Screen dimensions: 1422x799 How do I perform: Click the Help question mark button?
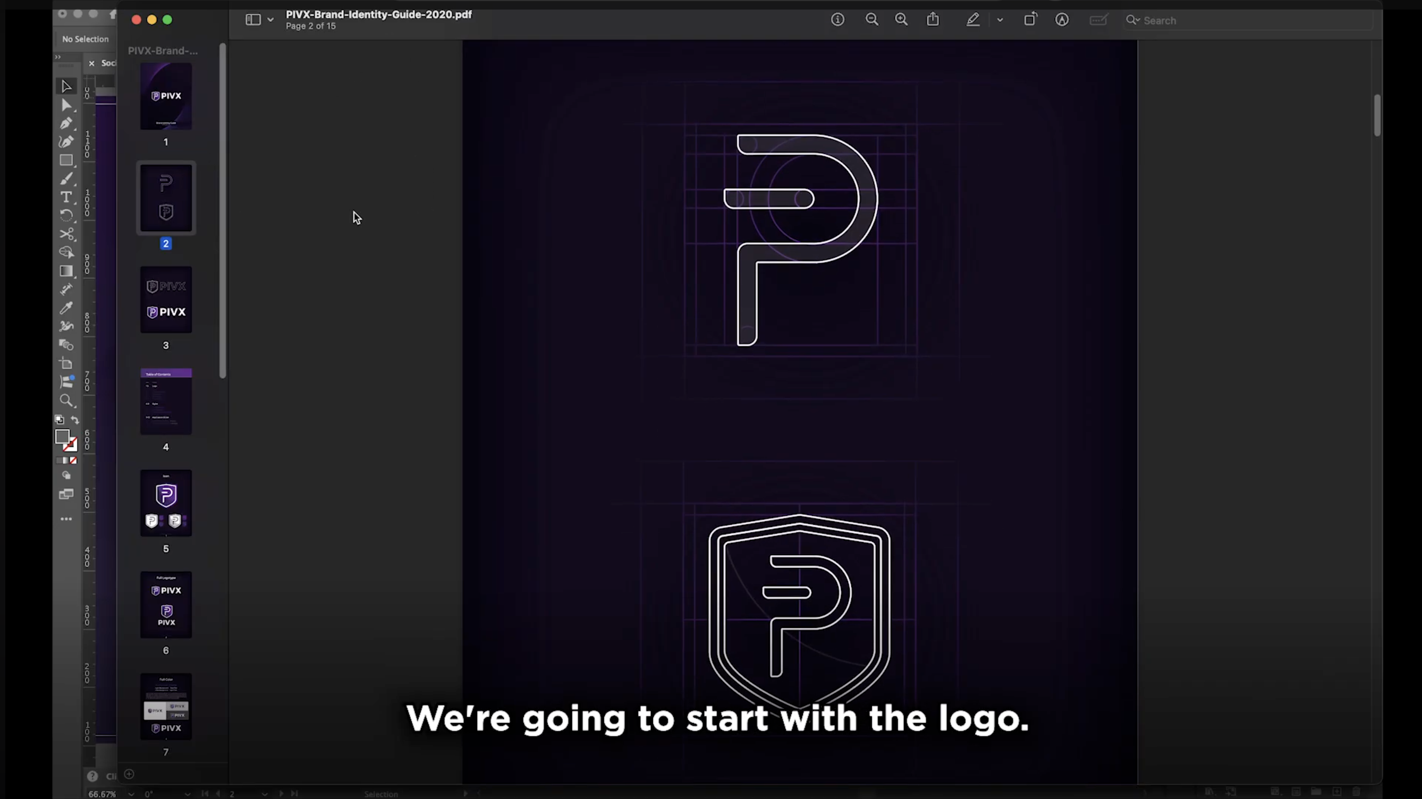coord(92,776)
